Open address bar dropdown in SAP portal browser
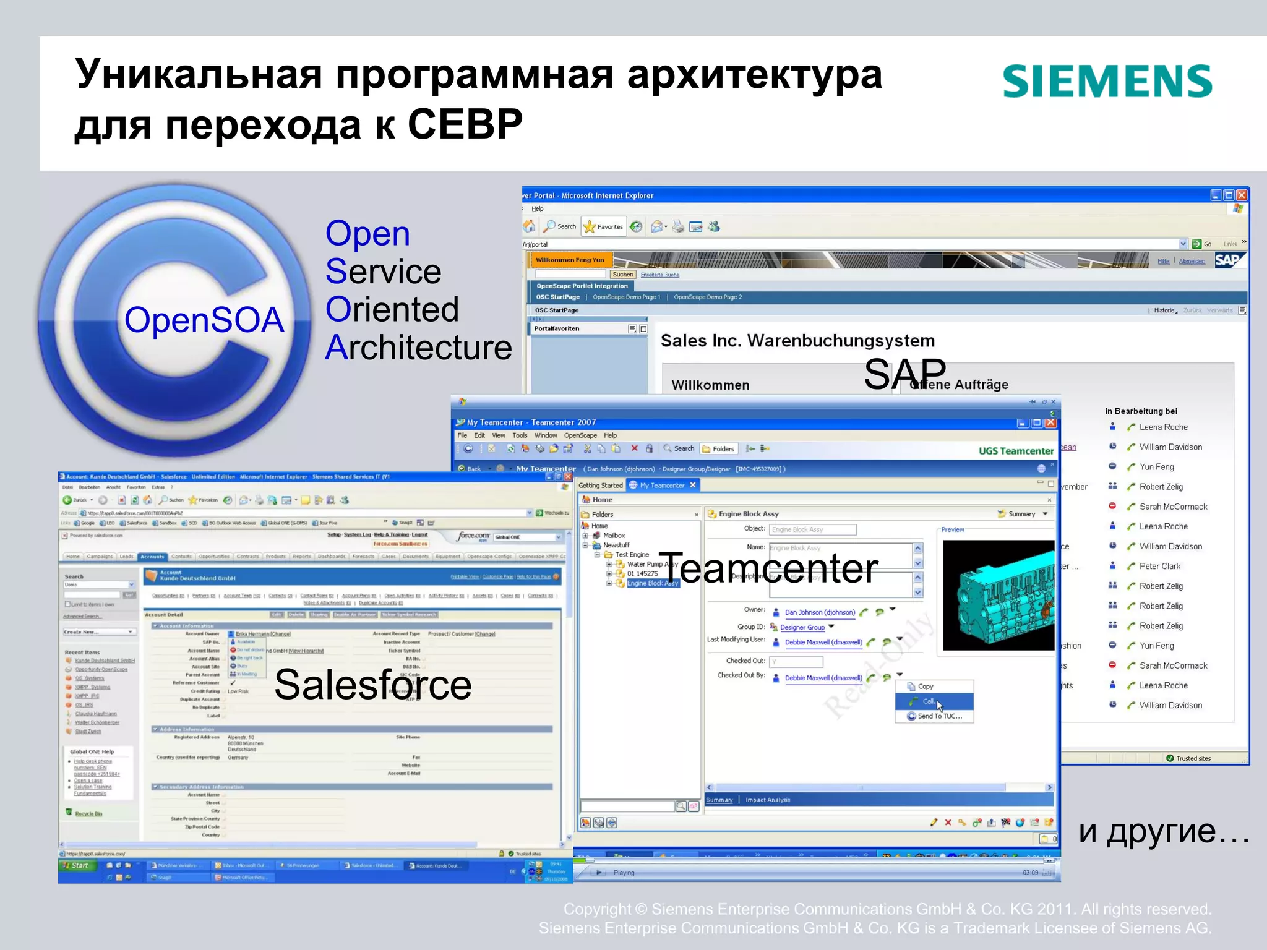Screen dimensions: 1267x950 click(x=1183, y=244)
